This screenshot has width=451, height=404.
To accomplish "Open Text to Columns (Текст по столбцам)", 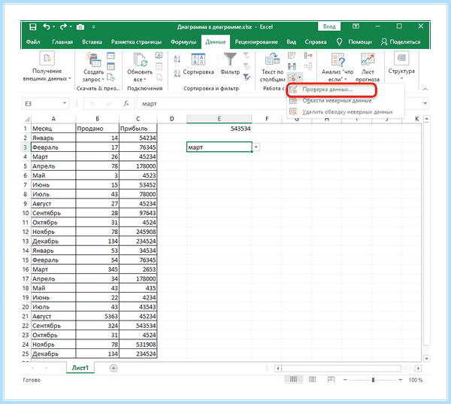I will tap(272, 67).
